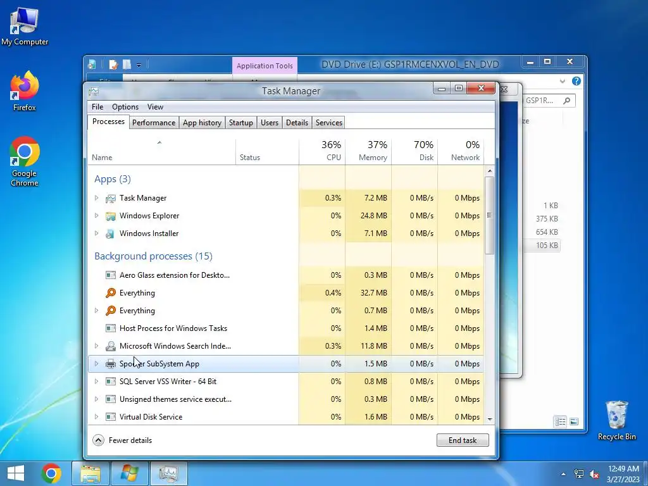Image resolution: width=648 pixels, height=486 pixels.
Task: Expand the Virtual Disk Service entry
Action: click(x=96, y=417)
